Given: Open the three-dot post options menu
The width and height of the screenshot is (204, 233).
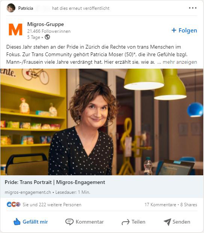Looking at the screenshot, I should point(193,8).
